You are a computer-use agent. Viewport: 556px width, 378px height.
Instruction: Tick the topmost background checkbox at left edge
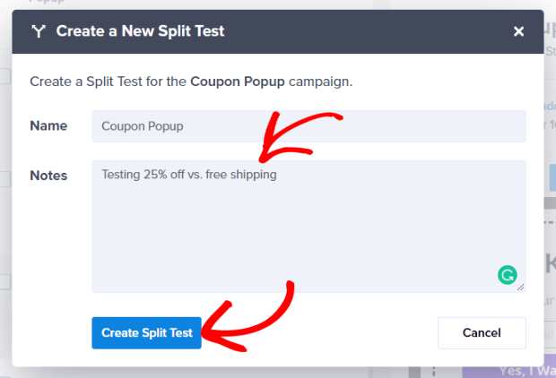click(5, 76)
